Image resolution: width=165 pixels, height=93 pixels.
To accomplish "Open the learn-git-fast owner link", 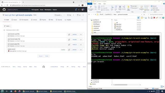I will click(x=10, y=15).
